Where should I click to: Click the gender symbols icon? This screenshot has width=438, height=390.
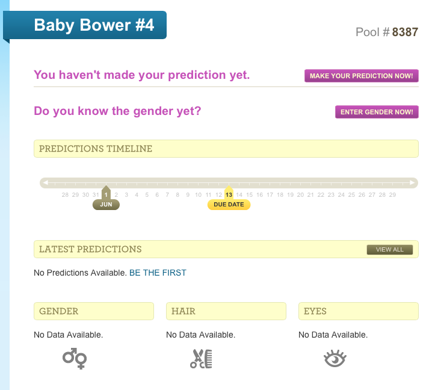coord(75,359)
